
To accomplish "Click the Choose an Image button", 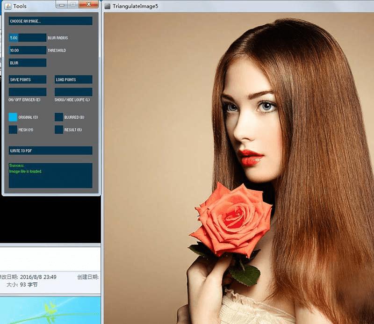I will pyautogui.click(x=50, y=21).
